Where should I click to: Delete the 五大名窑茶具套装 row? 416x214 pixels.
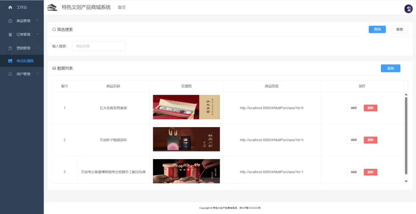(370, 108)
